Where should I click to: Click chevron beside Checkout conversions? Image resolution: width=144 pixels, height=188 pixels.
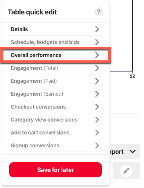pyautogui.click(x=97, y=107)
